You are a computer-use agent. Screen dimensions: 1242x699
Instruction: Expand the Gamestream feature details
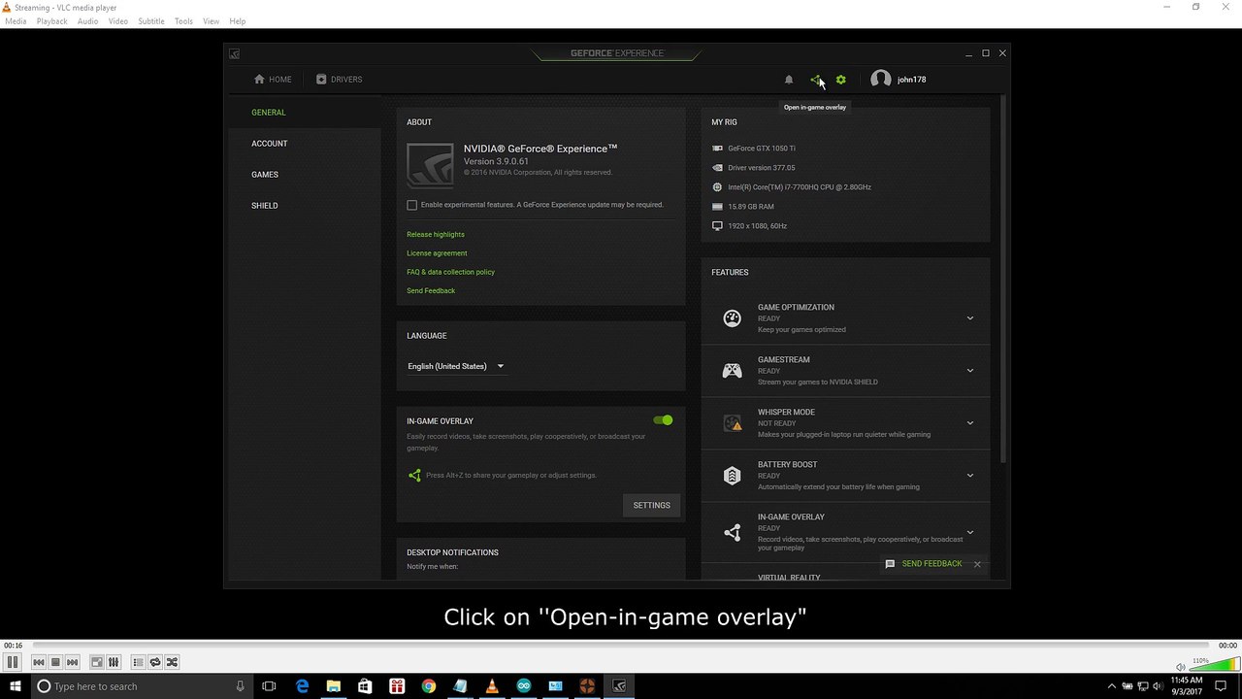click(969, 370)
